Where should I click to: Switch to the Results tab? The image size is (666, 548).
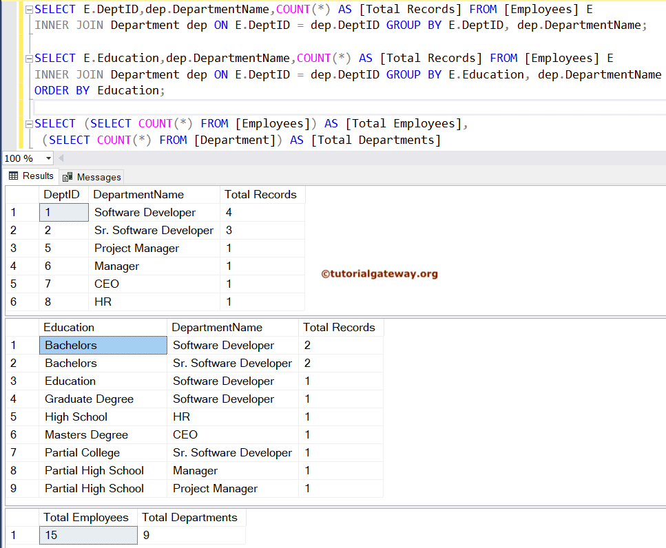click(31, 176)
